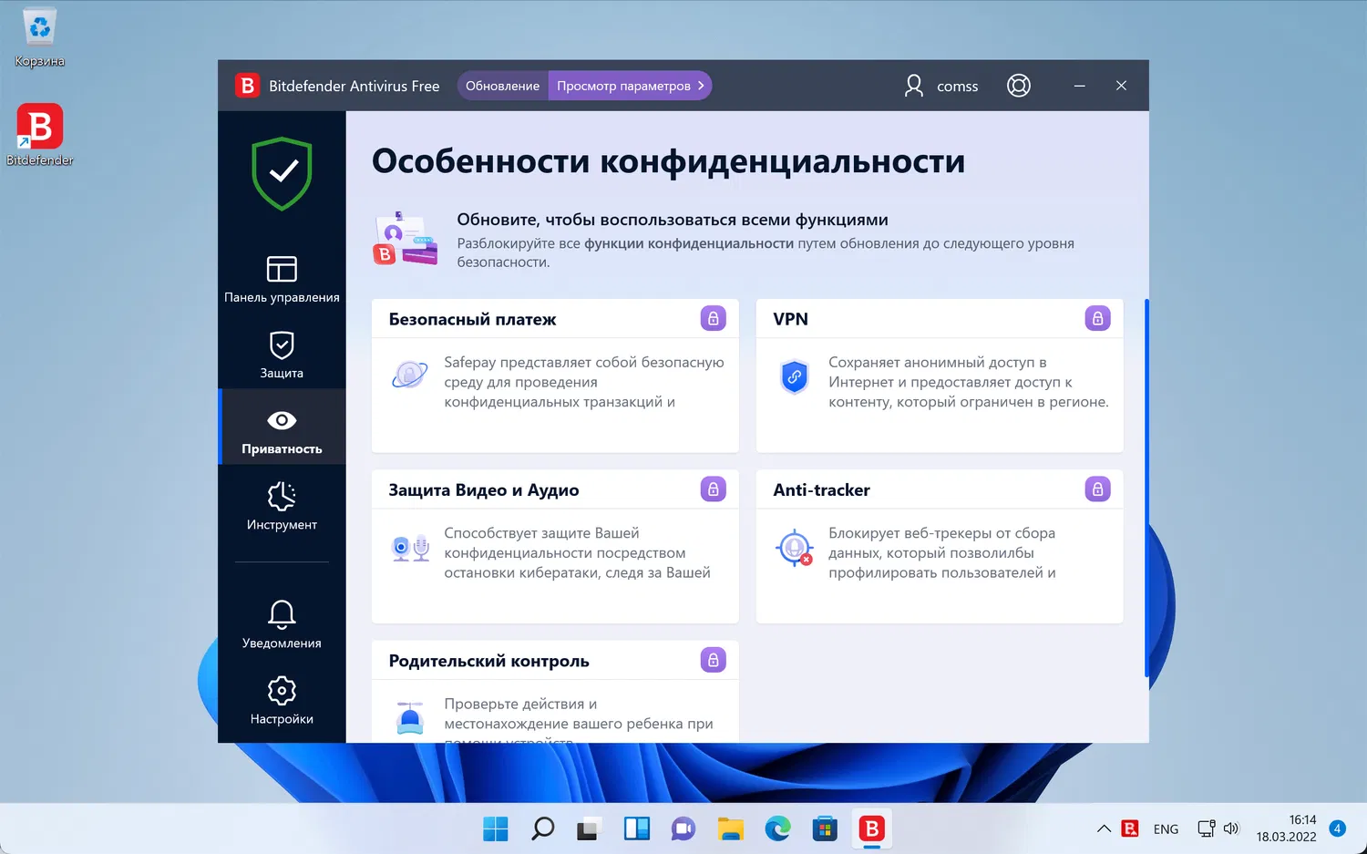Click the Bitdefender desktop shortcut
This screenshot has width=1367, height=854.
pos(40,134)
